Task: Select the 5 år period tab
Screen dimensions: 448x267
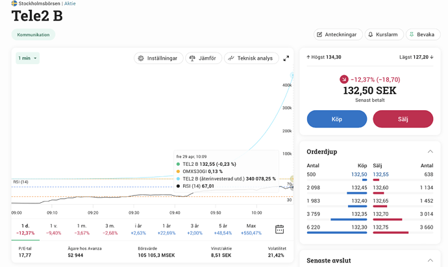Action: [x=223, y=229]
